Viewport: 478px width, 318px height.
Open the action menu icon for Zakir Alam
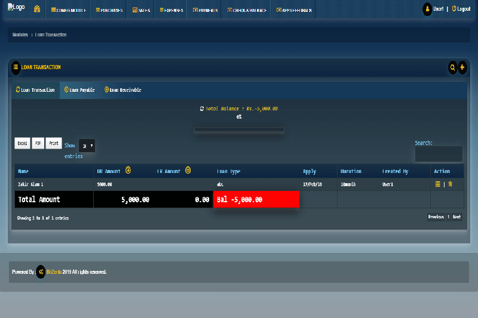pos(437,184)
